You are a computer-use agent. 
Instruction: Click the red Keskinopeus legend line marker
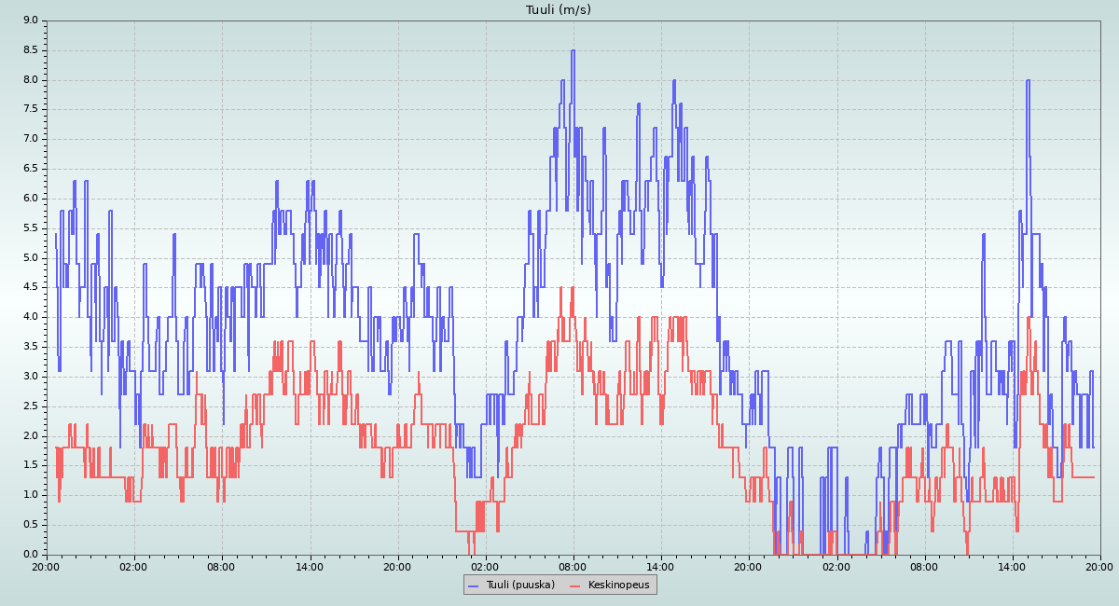574,585
